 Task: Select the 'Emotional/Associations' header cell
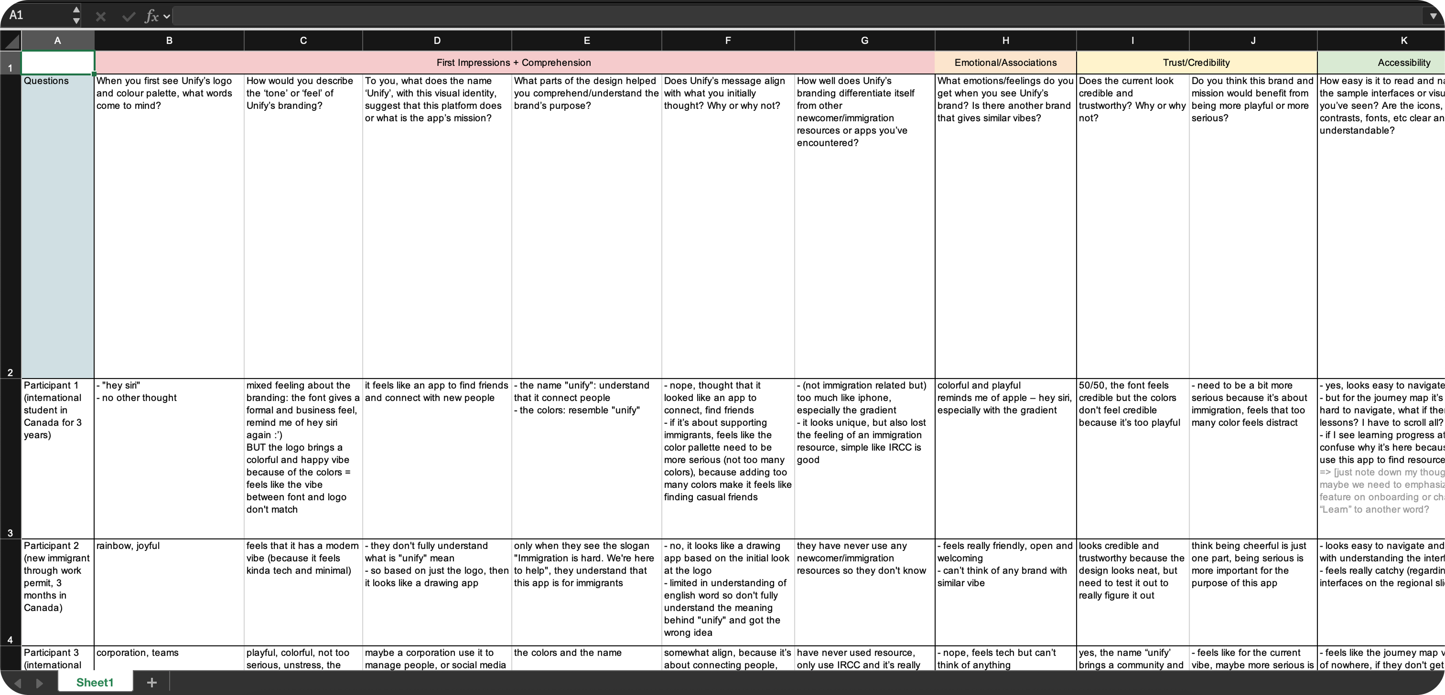(1006, 62)
